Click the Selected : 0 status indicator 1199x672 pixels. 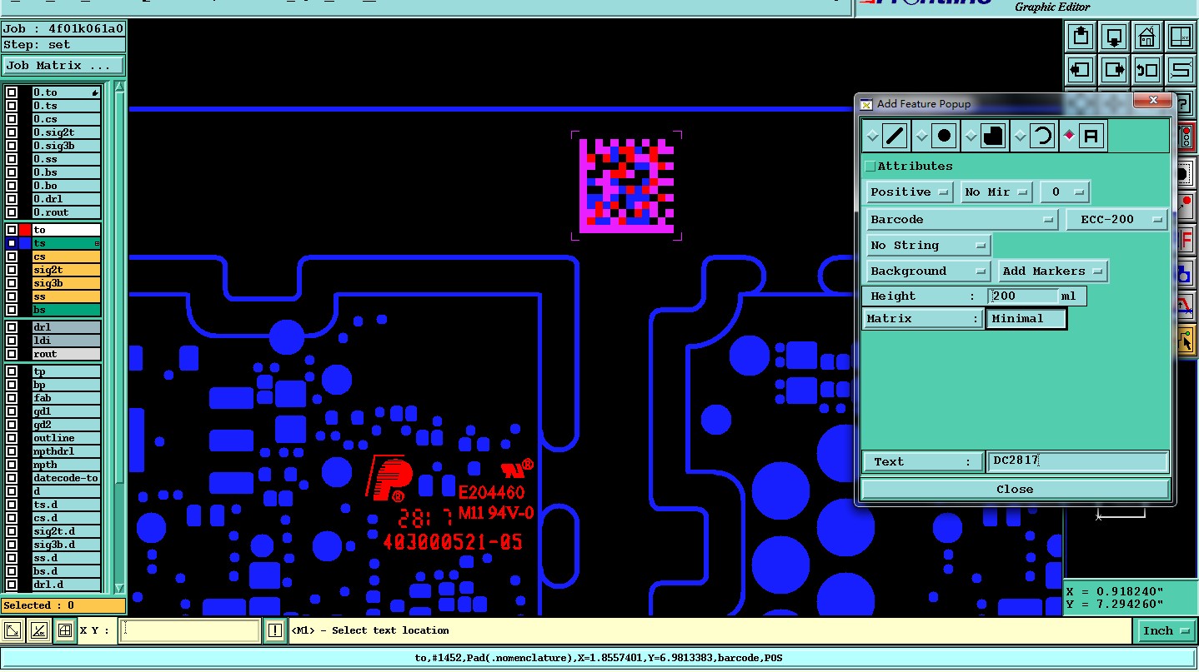point(63,605)
